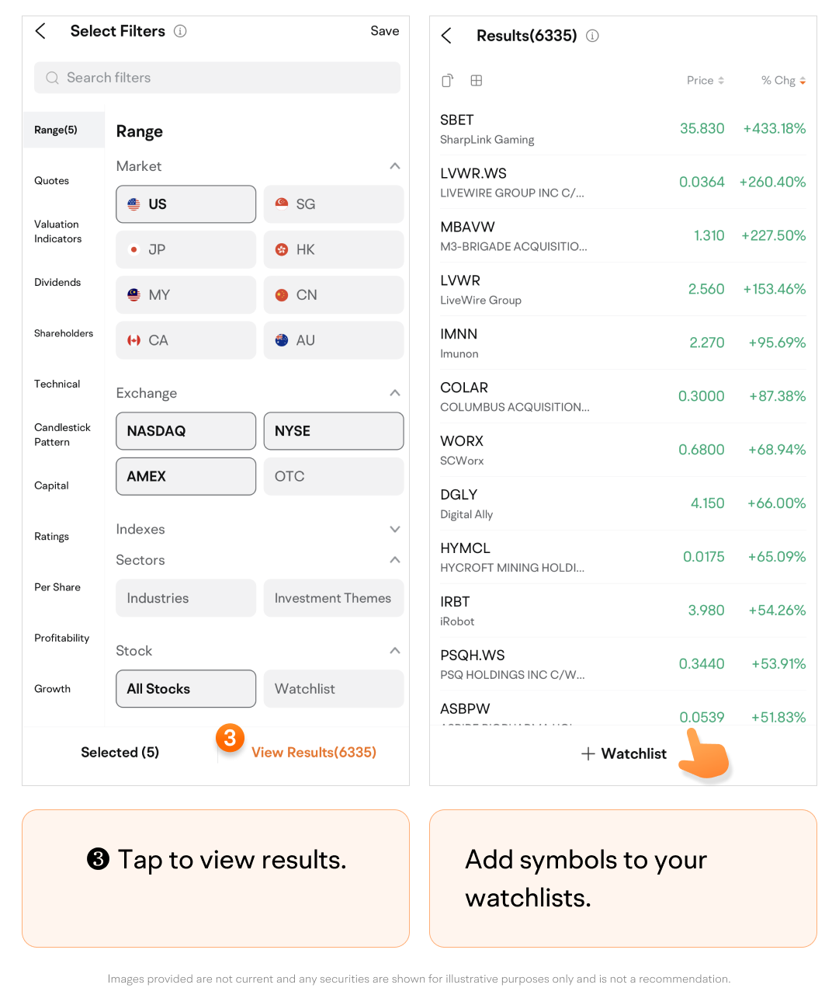Open info icon beside Results title
The image size is (839, 1002).
[592, 36]
